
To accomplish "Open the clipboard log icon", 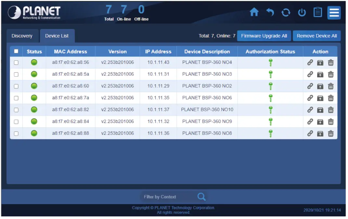I will tap(317, 12).
